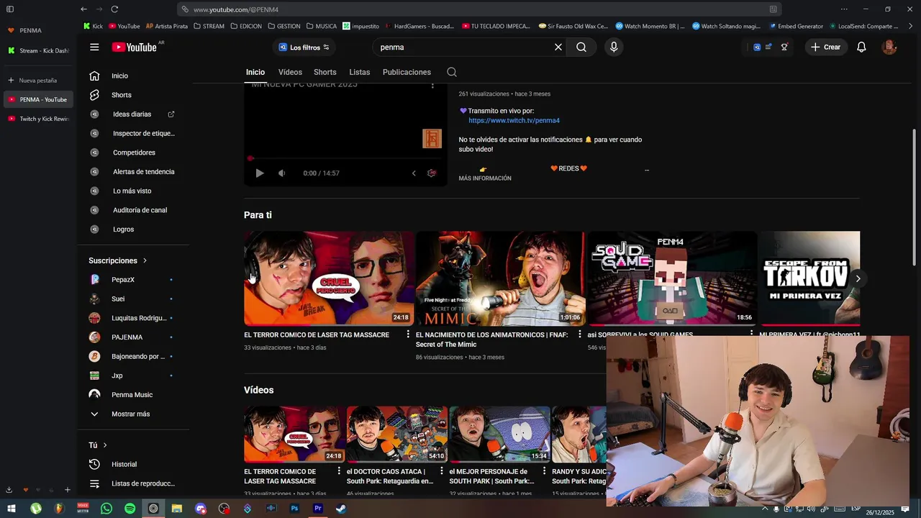Switch to the Inicio channel tab
This screenshot has width=921, height=518.
[x=255, y=72]
